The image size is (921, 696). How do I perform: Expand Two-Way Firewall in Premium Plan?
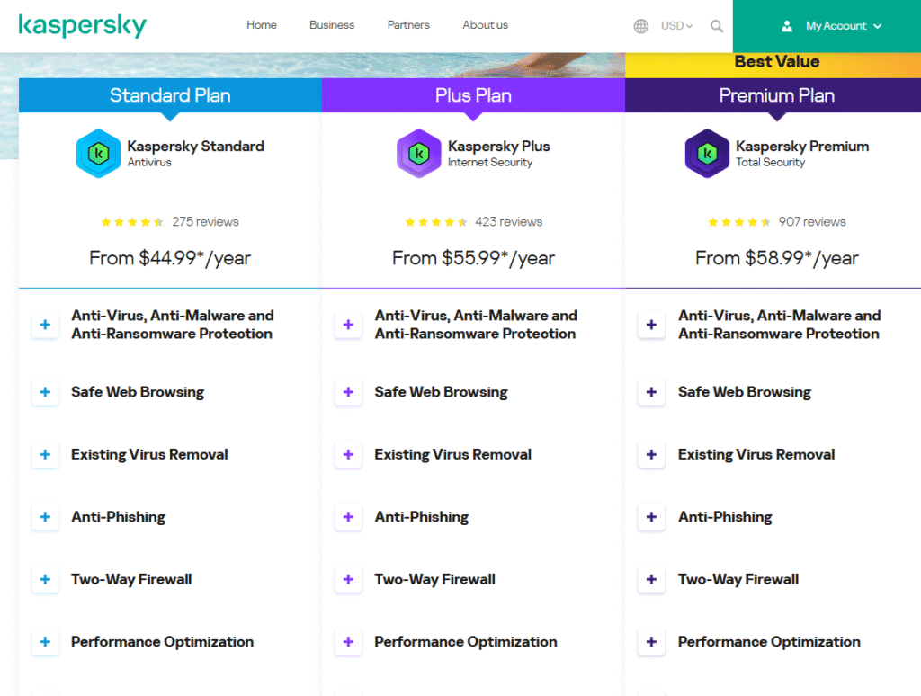(x=651, y=579)
